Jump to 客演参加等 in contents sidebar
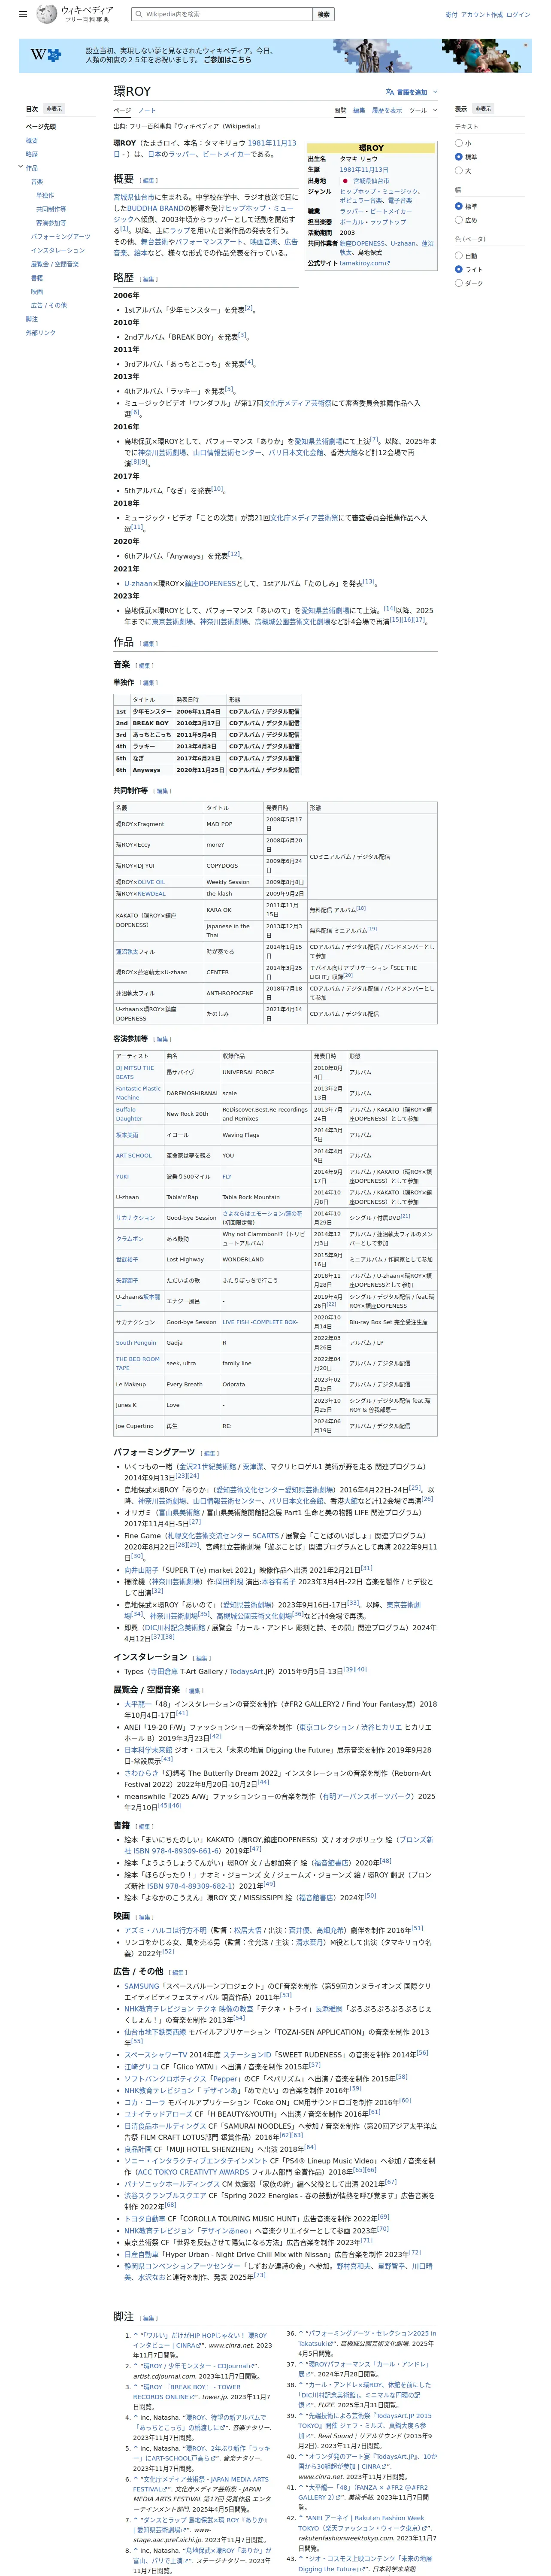551x2576 pixels. [51, 223]
